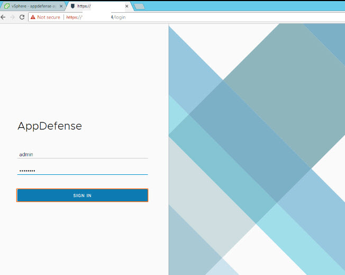Viewport: 345px width, 275px height.
Task: Click empty tab strip right of new tab button
Action: 238,6
